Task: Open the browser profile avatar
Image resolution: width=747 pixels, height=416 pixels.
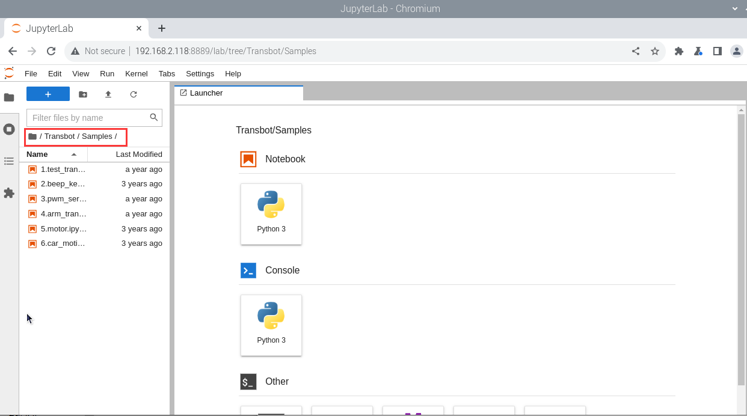Action: [736, 51]
